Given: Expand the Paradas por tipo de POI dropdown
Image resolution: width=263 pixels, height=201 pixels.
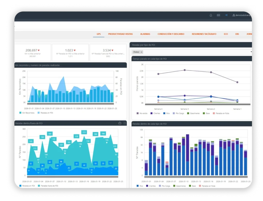Looking at the screenshot, I should [251, 52].
